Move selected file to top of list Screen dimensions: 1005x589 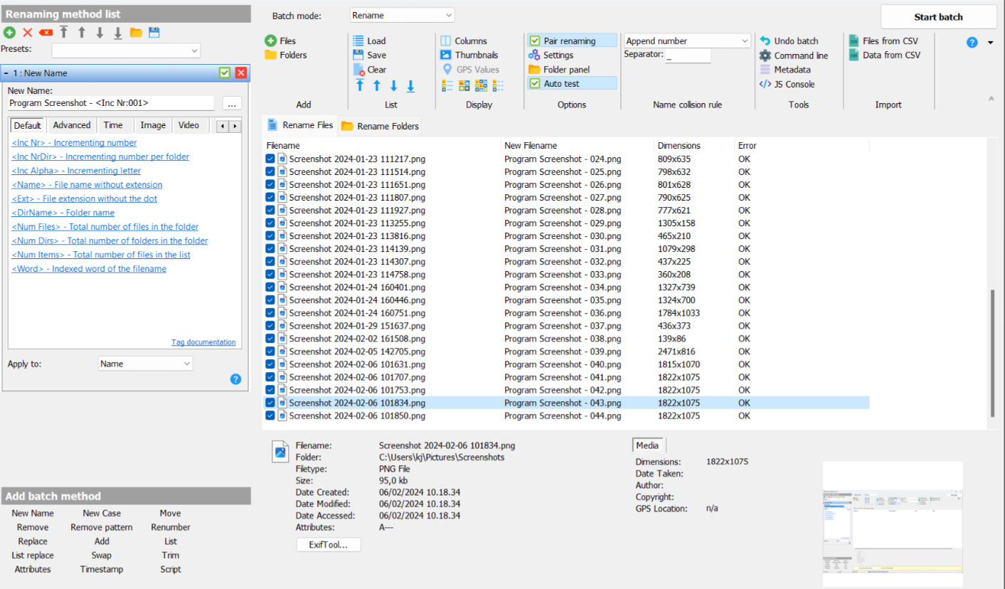tap(359, 85)
